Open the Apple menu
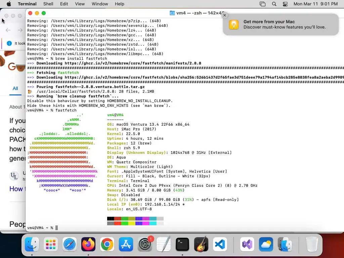This screenshot has height=258, width=344. 9,4
